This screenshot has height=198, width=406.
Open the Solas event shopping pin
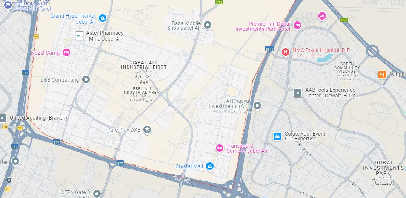[x=277, y=136]
